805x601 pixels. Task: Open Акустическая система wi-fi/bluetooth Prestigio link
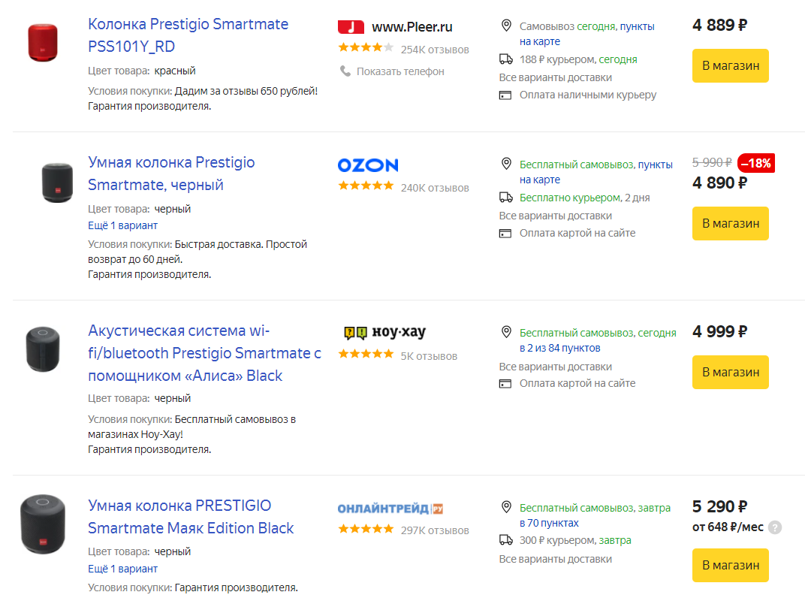click(204, 353)
